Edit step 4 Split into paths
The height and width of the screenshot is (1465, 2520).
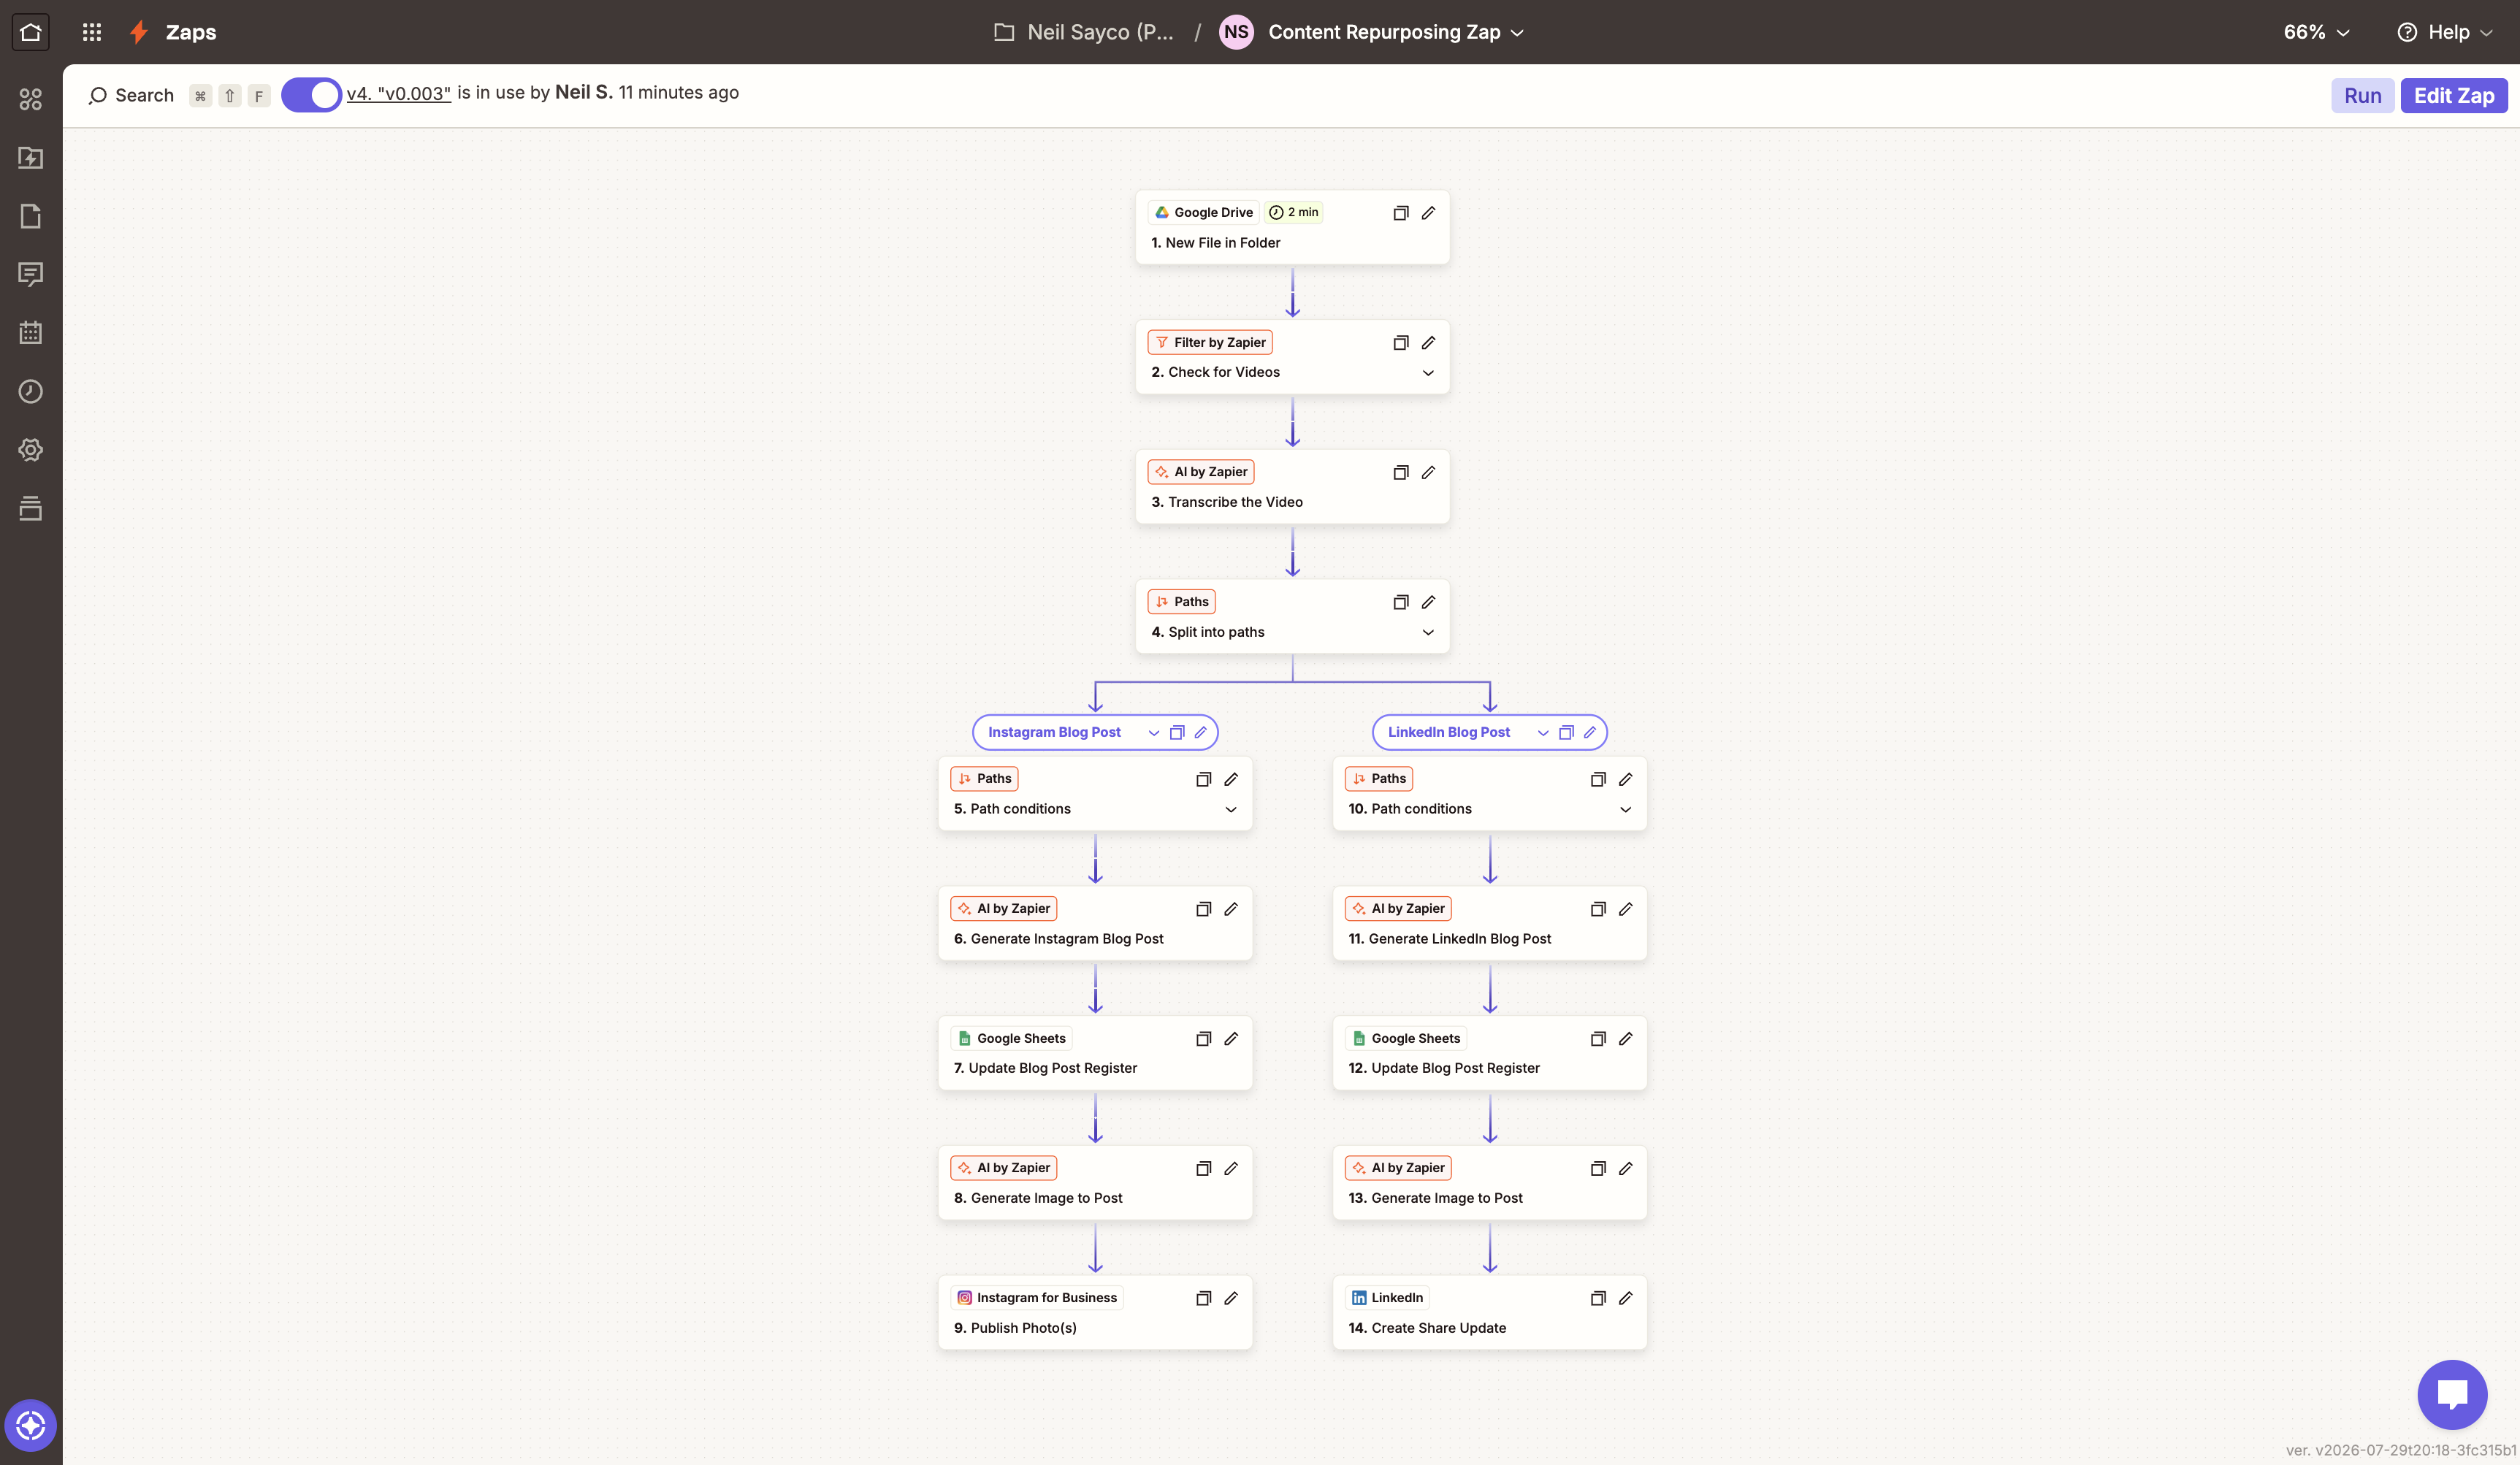point(1428,602)
